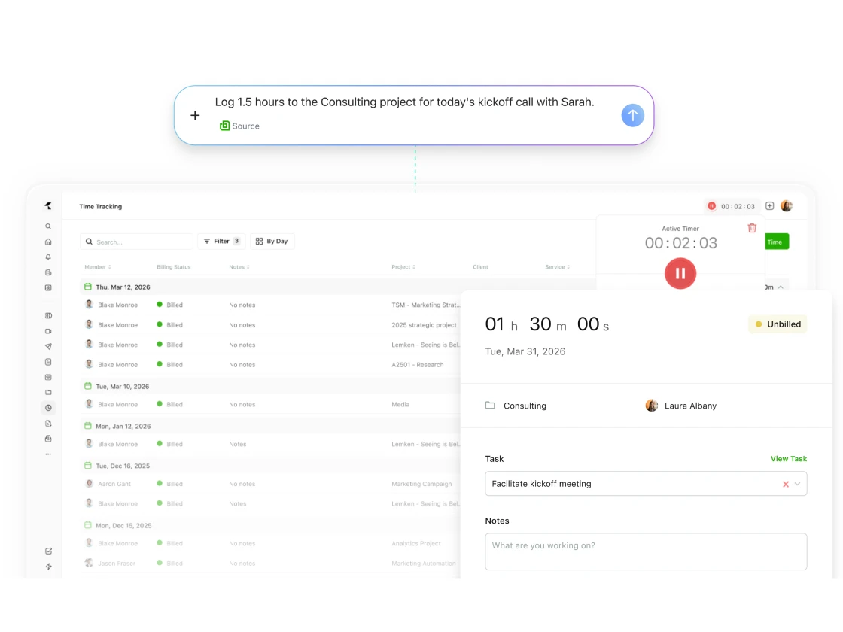
Task: Submit the prompt with the blue arrow button
Action: click(x=633, y=115)
